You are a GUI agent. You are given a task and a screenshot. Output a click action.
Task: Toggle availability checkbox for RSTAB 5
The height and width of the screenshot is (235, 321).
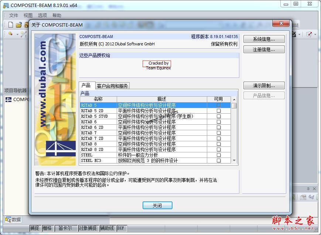(x=219, y=105)
